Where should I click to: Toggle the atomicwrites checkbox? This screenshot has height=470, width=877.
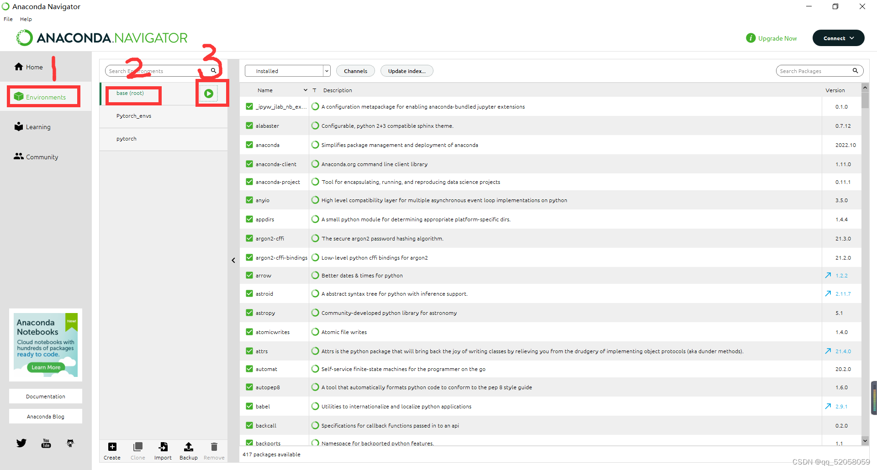[249, 332]
